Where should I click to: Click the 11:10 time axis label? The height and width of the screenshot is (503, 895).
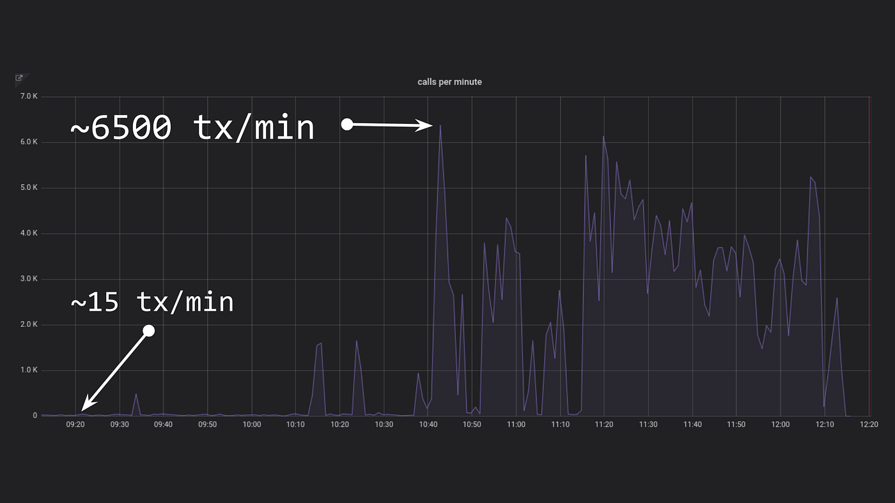561,424
